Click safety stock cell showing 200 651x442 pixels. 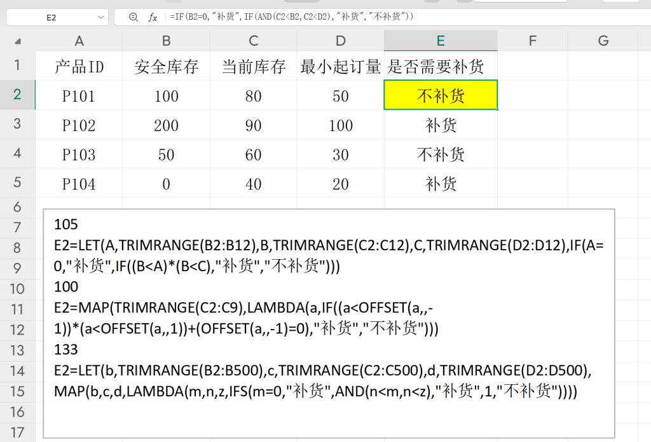[166, 125]
